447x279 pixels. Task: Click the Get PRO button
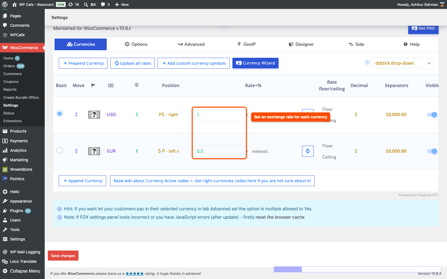[x=423, y=29]
